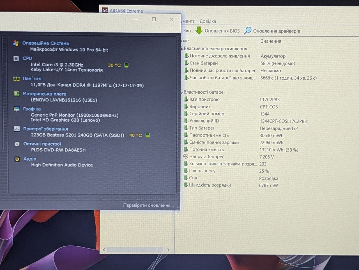Screen dimensions: 359x270
Task: Click the SSD temperature 40 °C green indicator
Action: point(148,135)
